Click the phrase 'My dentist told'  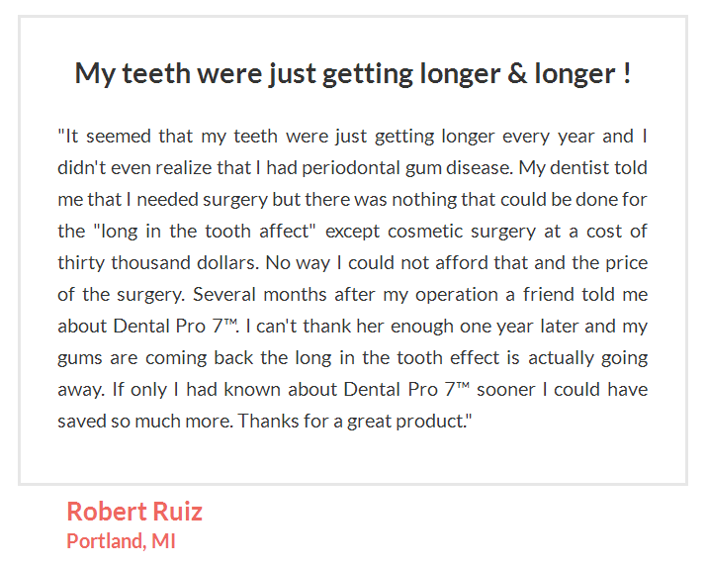click(x=583, y=168)
